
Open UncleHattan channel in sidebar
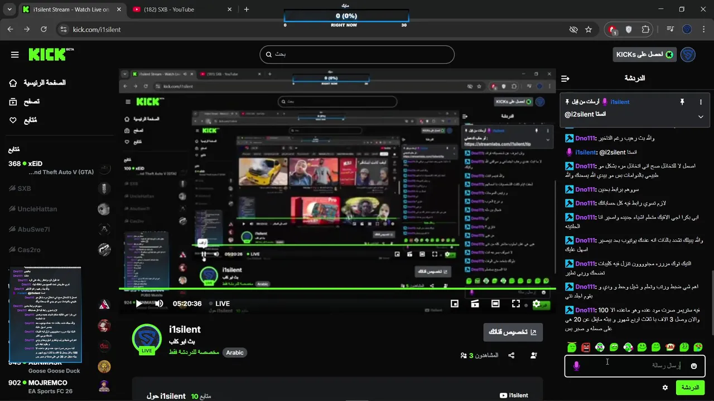(59, 209)
